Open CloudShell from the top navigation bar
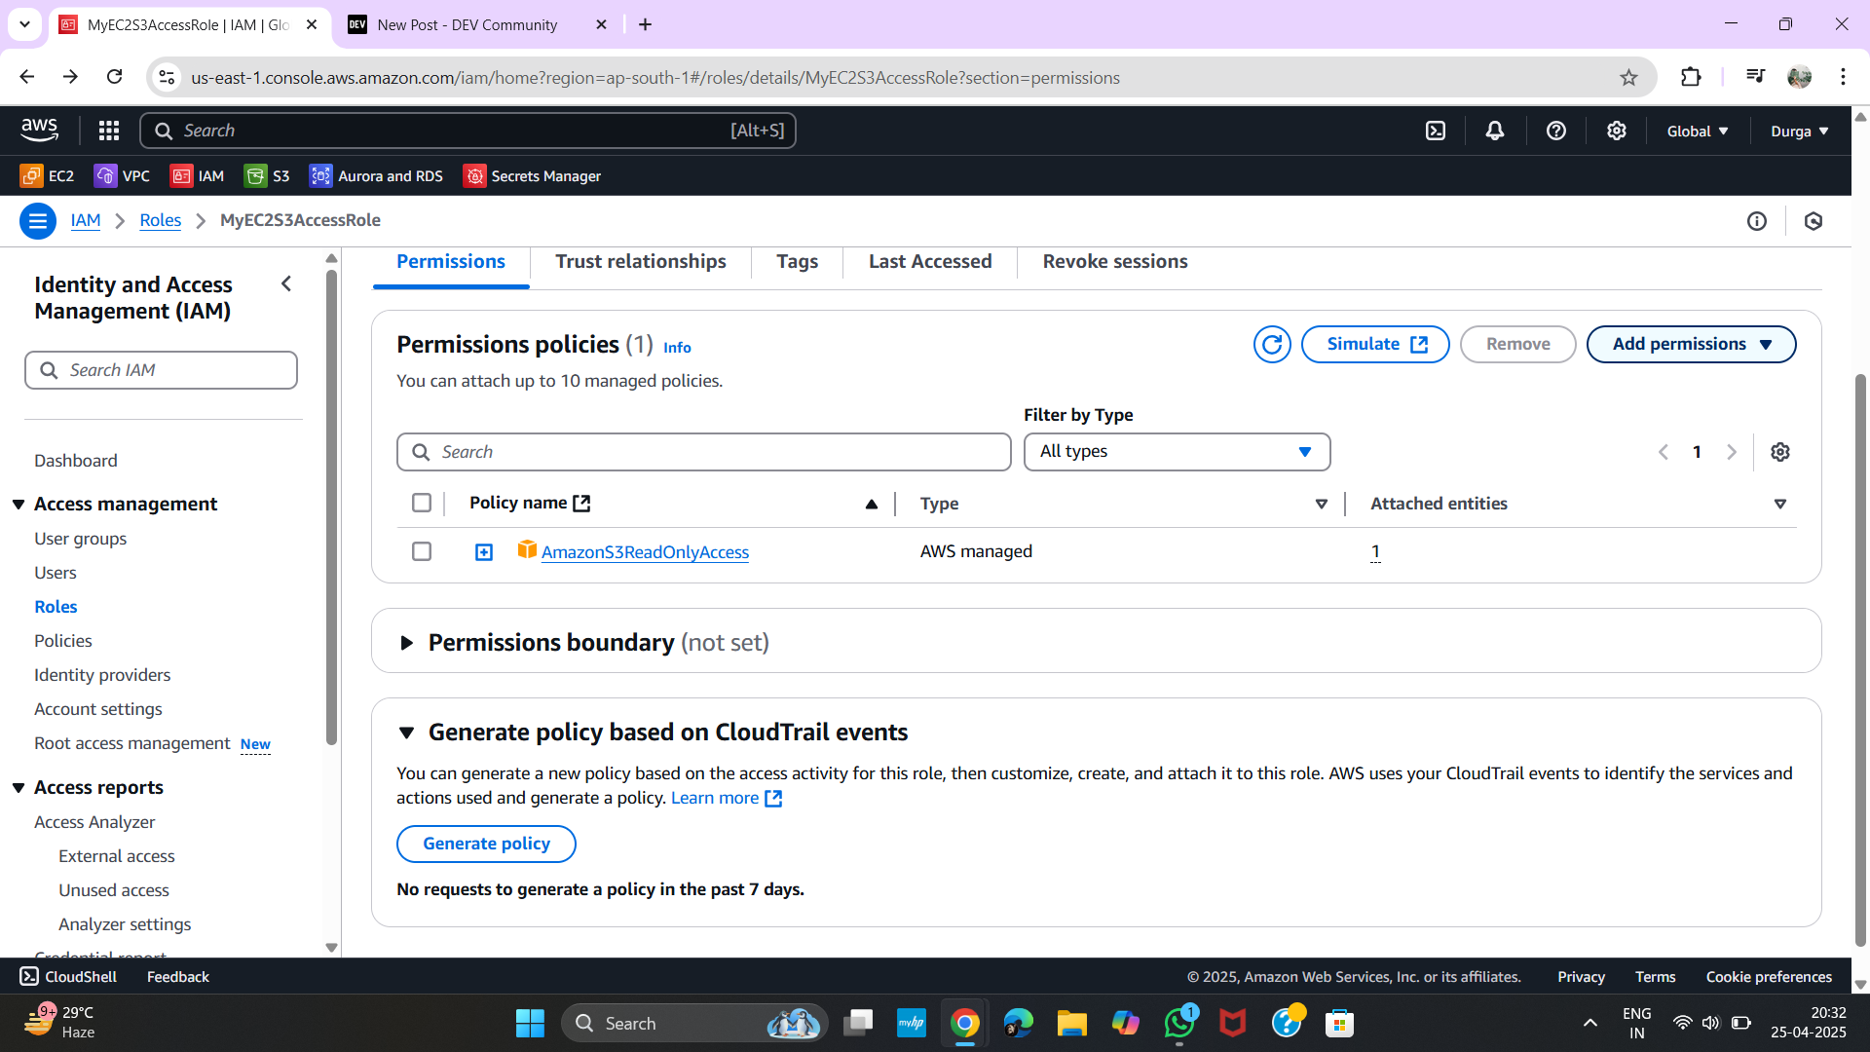Image resolution: width=1870 pixels, height=1052 pixels. point(1436,131)
